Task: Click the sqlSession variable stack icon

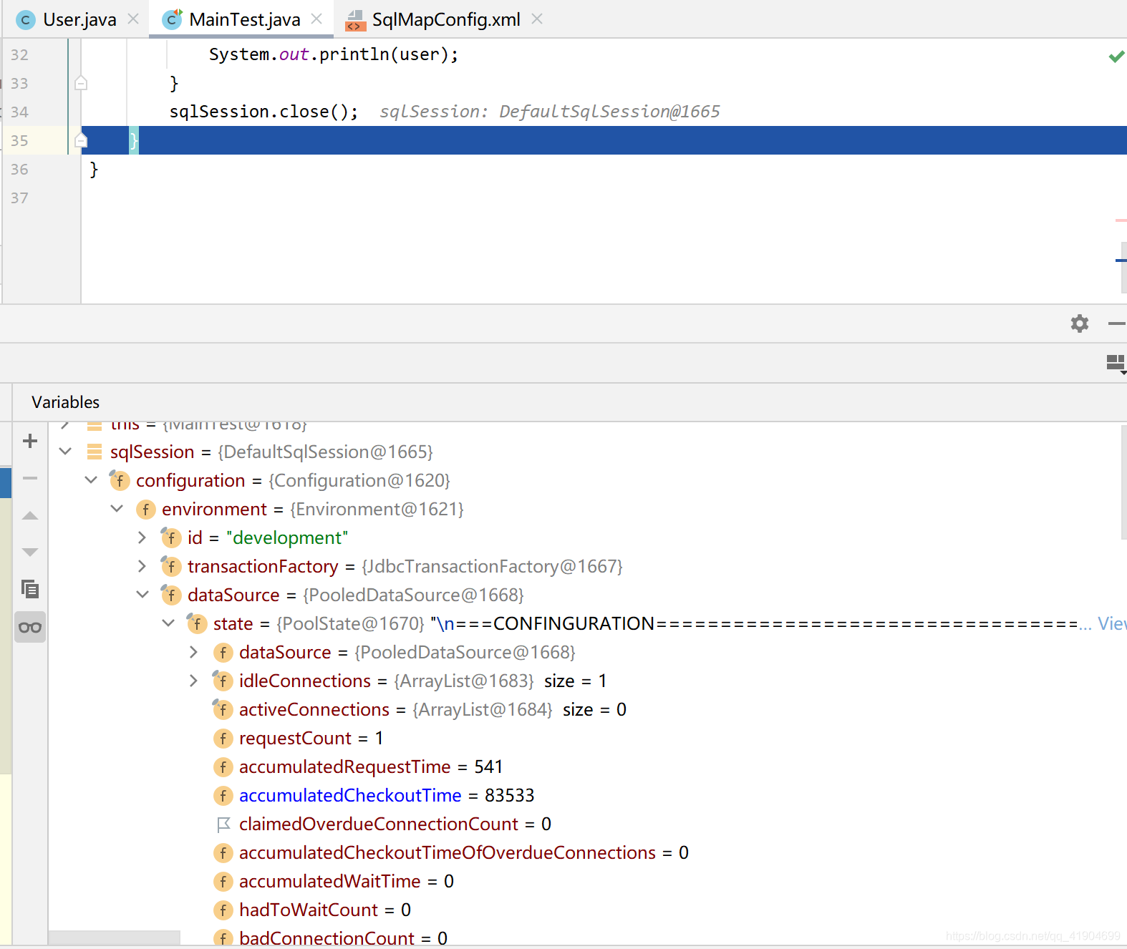Action: (94, 452)
